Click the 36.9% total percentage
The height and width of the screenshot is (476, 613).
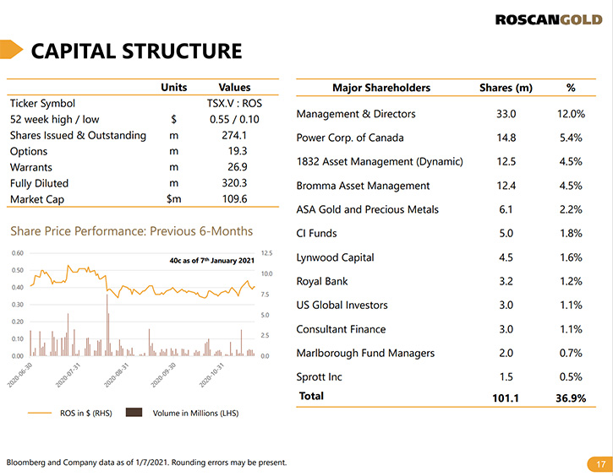click(571, 398)
